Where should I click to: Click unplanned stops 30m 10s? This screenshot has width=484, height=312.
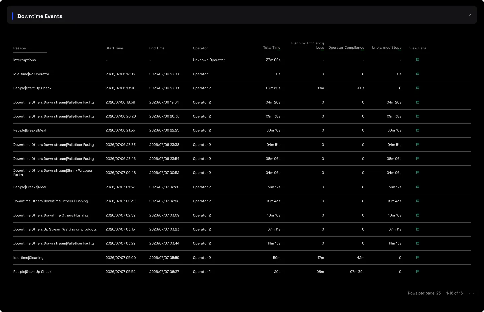[394, 130]
